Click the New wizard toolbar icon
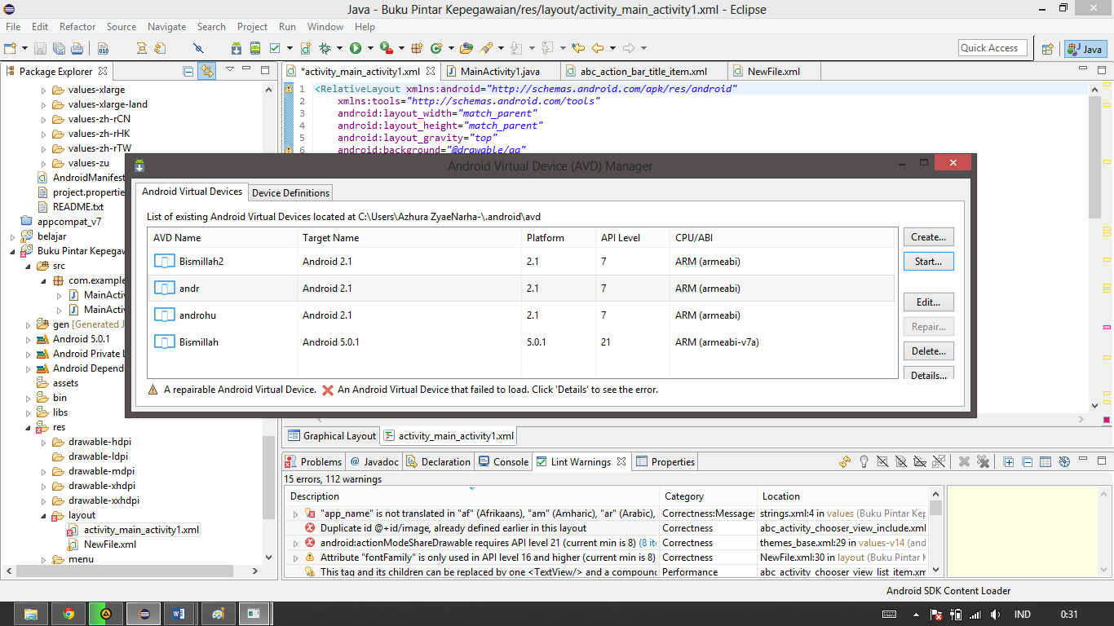1114x626 pixels. [10, 48]
